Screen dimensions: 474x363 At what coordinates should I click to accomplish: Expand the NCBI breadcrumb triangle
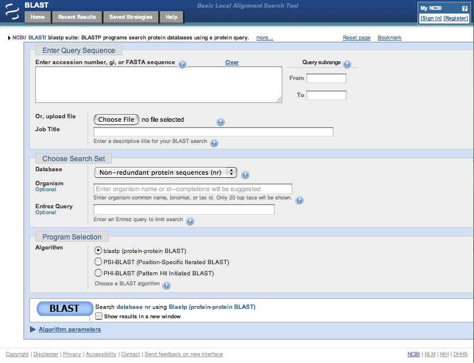9,38
